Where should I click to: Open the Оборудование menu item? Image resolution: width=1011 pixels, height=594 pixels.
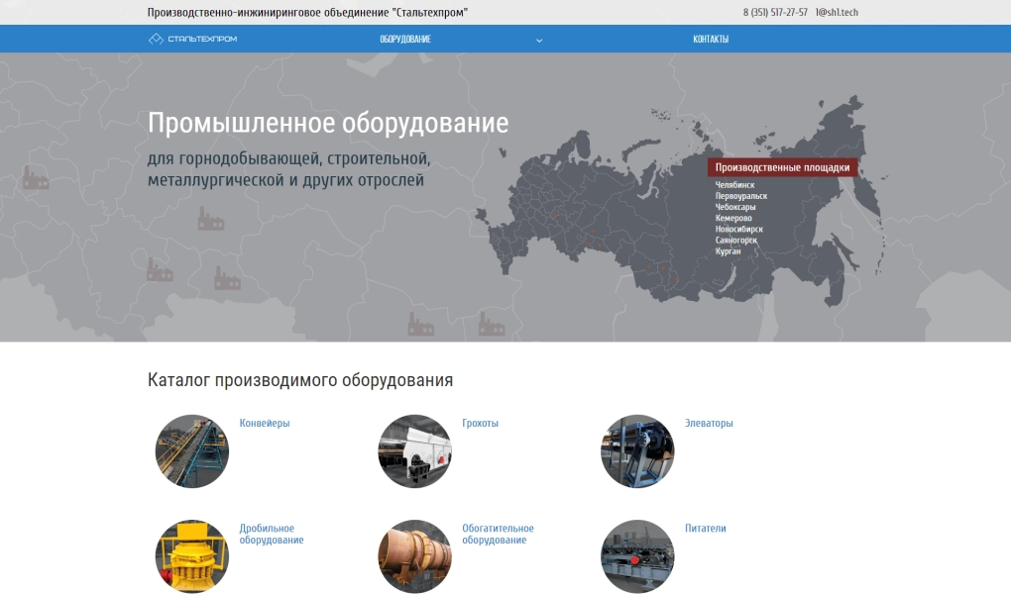tap(405, 40)
